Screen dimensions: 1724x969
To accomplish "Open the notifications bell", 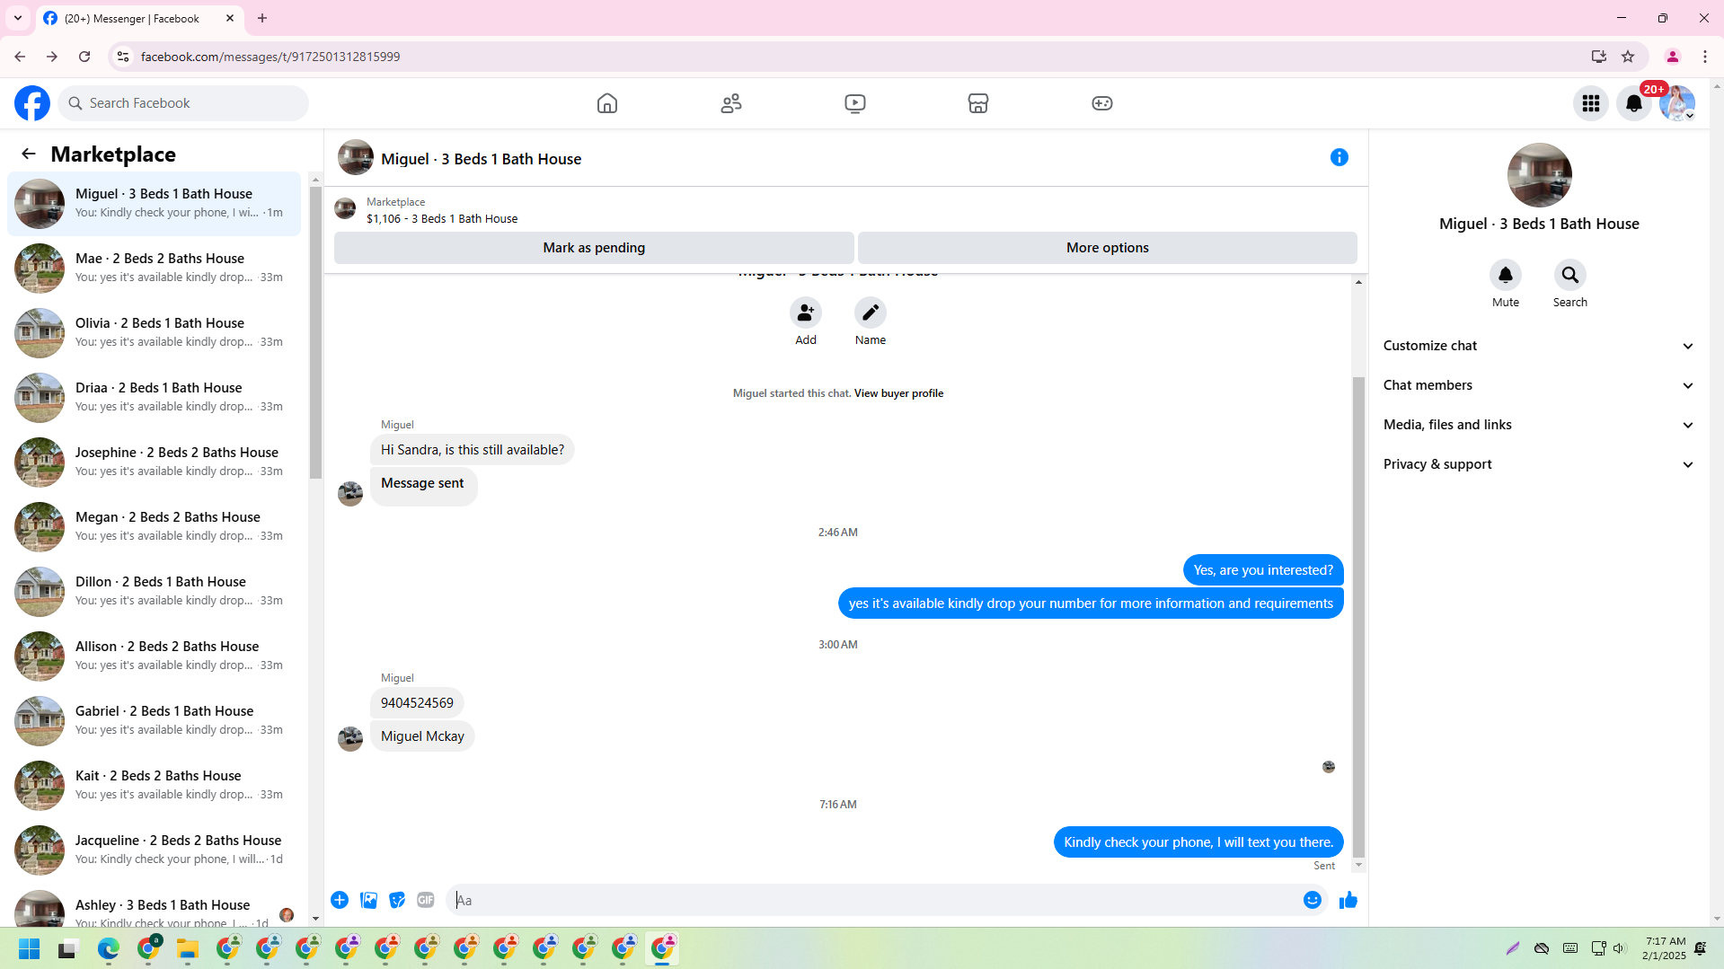I will click(1634, 103).
